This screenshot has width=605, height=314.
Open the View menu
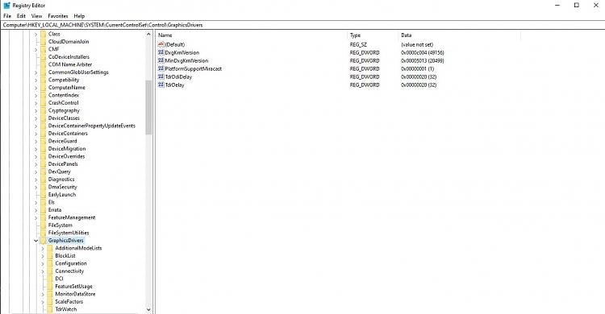[x=36, y=16]
